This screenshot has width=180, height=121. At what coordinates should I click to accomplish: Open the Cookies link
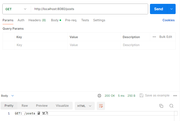(168, 20)
